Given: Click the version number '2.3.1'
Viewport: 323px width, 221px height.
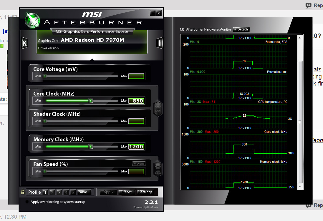Looking at the screenshot, I should 151,202.
